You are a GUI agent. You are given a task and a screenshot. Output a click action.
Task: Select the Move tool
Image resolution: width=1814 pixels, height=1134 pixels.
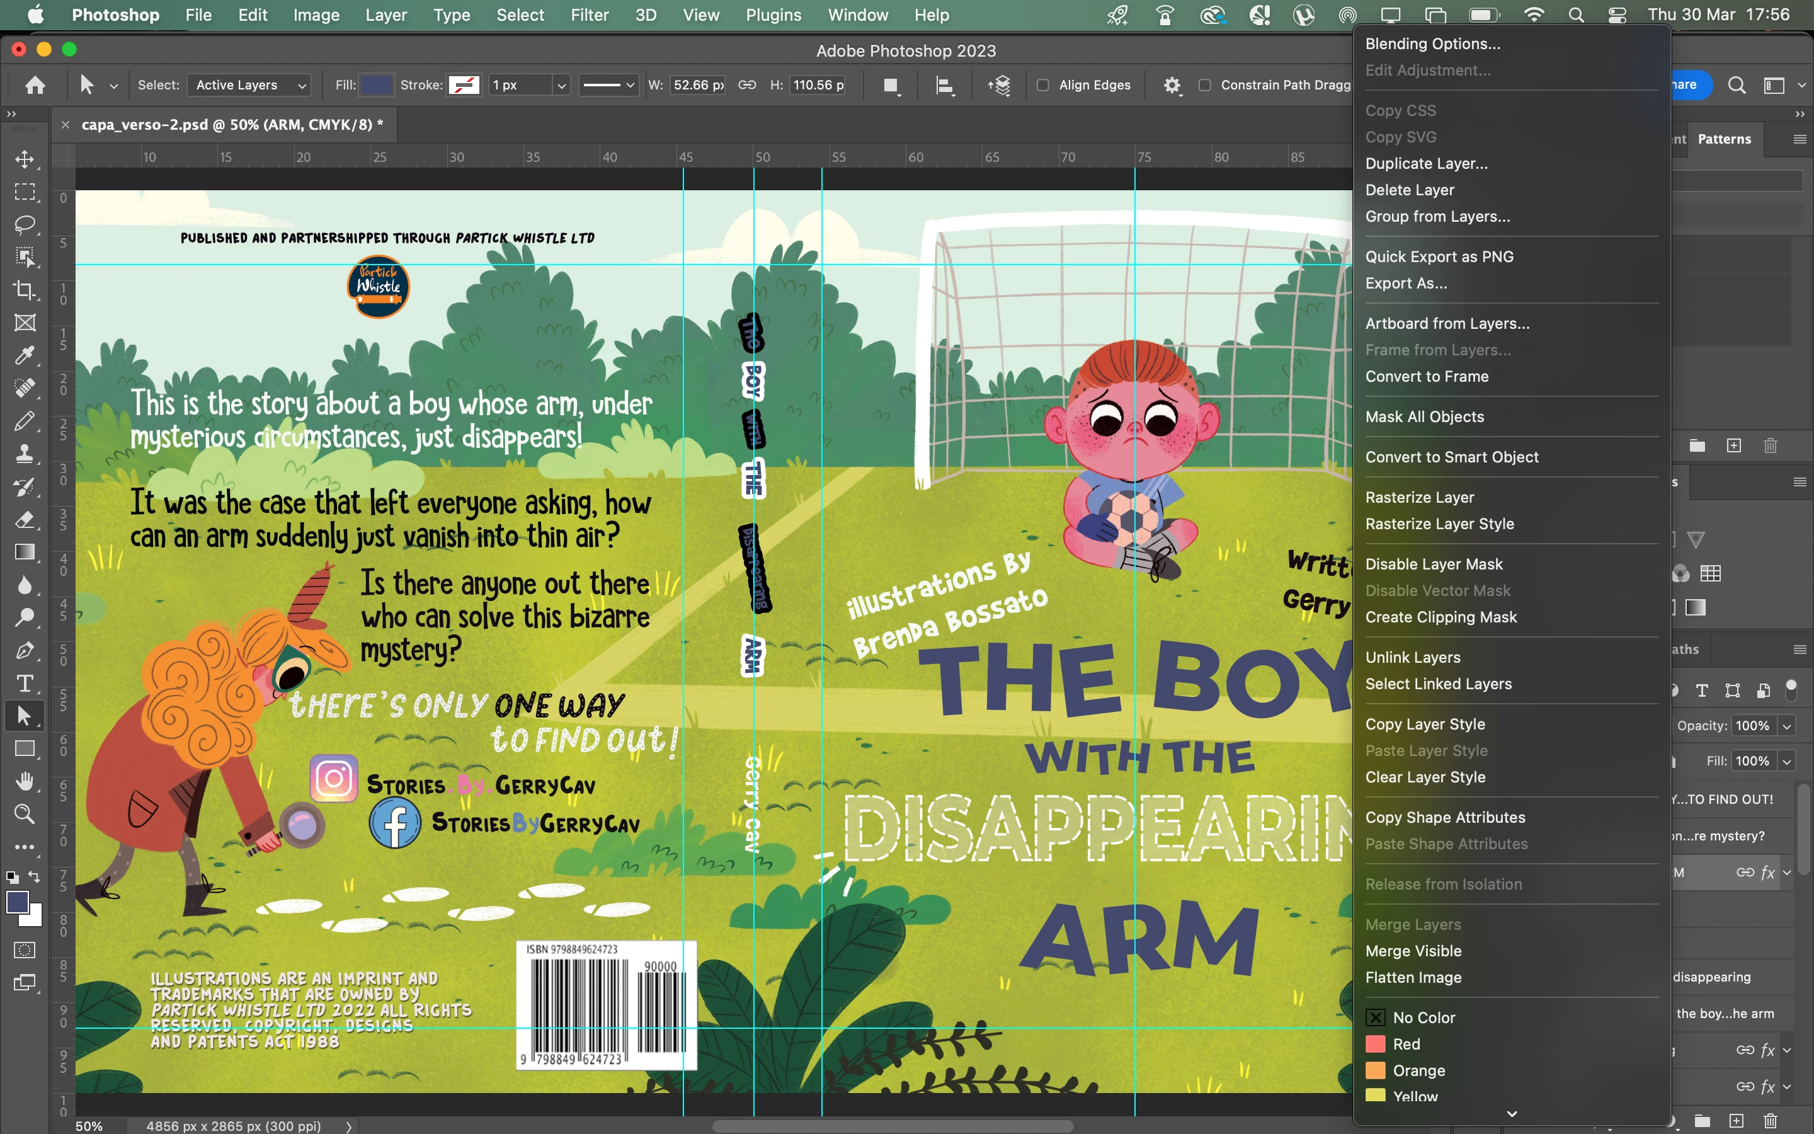(x=25, y=159)
